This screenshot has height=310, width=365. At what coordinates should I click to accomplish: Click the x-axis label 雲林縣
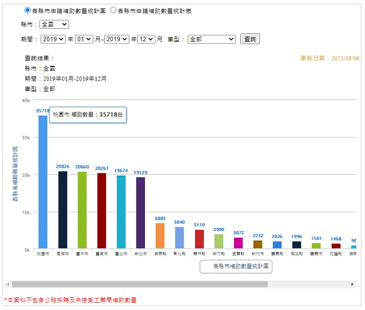199,254
